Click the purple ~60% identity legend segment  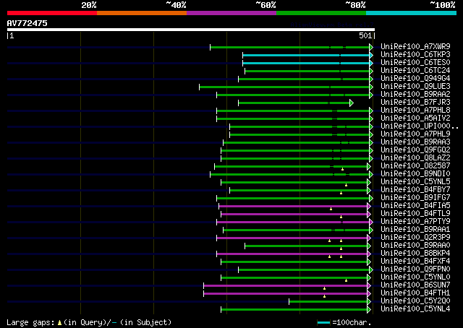(x=231, y=12)
